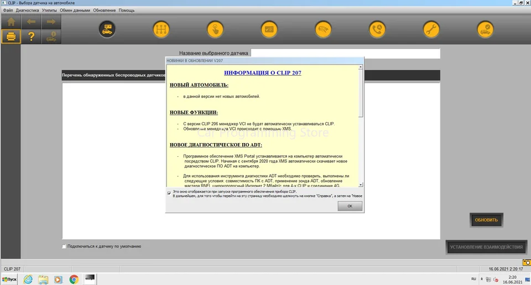This screenshot has height=285, width=531.
Task: Open the Утилиты menu
Action: 49,10
